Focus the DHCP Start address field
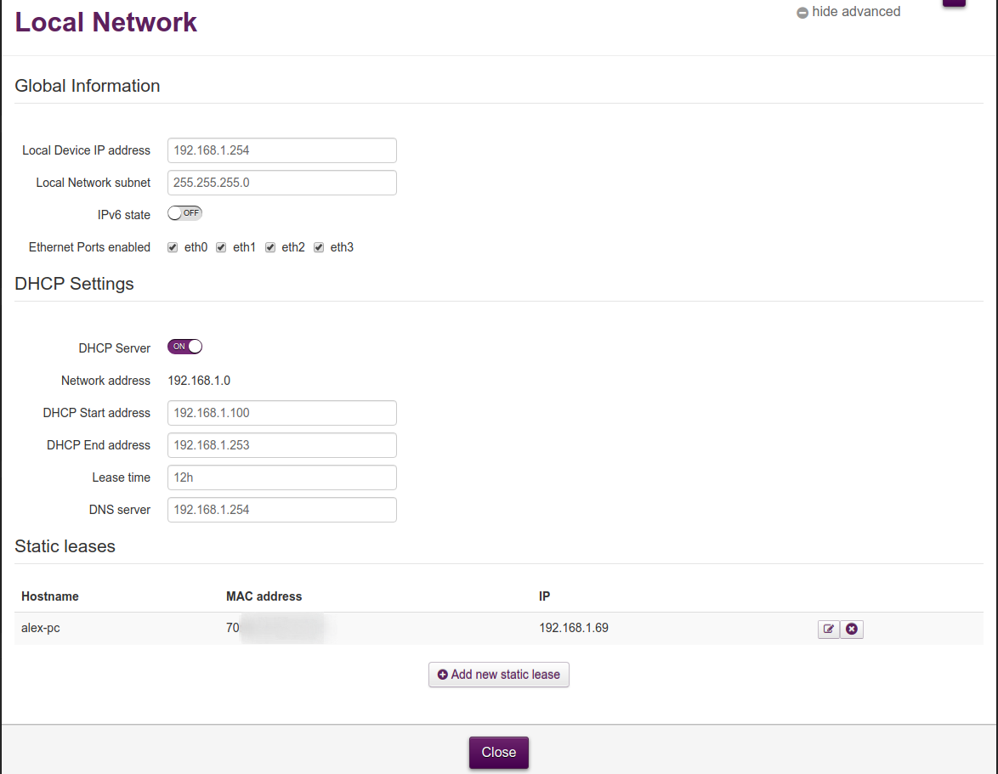Viewport: 998px width, 774px height. coord(282,413)
